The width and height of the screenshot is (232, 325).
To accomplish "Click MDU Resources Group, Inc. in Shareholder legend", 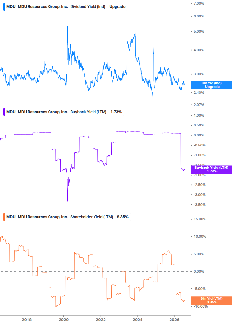I will (x=43, y=217).
